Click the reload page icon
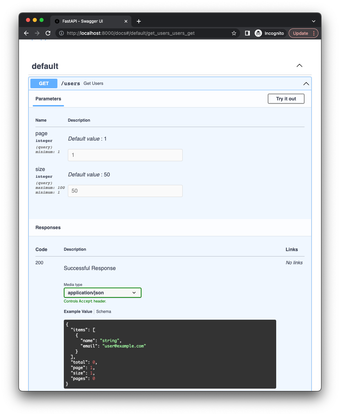 (x=48, y=33)
